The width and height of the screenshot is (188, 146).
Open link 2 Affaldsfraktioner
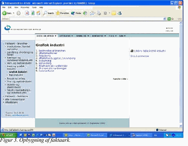click(x=48, y=53)
